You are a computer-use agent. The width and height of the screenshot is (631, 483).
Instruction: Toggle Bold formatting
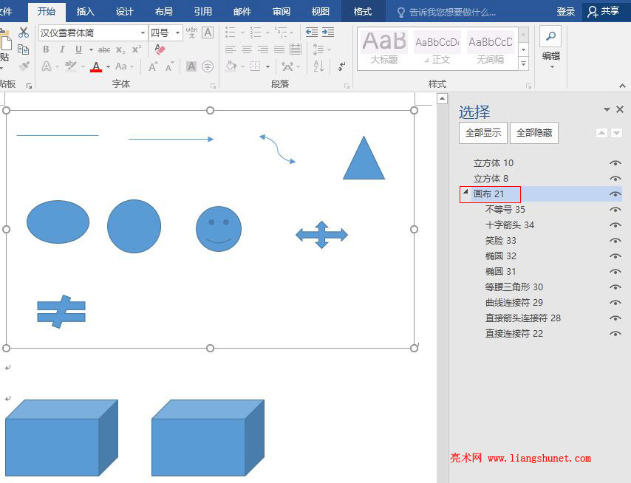(46, 49)
